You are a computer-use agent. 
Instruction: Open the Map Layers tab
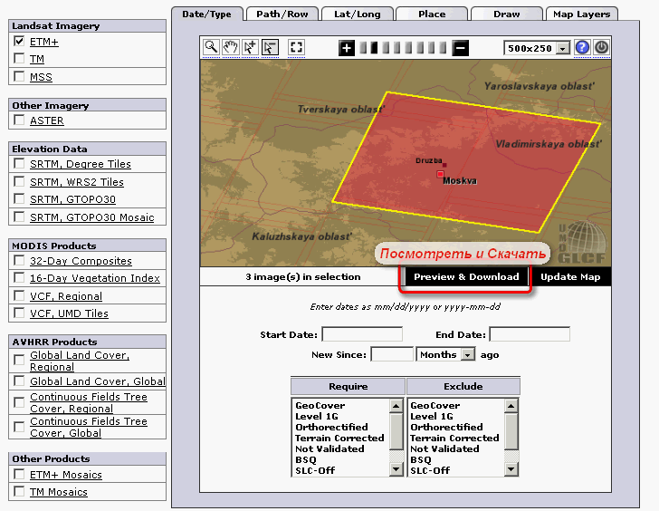[582, 14]
